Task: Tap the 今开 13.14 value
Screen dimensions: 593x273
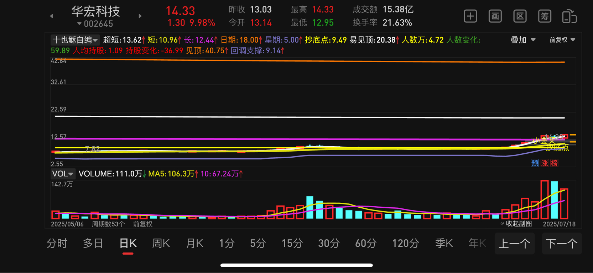Action: [261, 23]
